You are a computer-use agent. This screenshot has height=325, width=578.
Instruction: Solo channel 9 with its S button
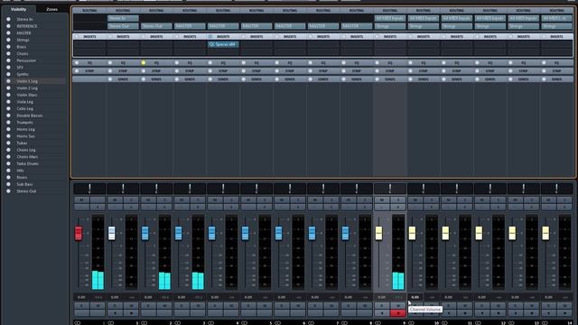coord(397,200)
